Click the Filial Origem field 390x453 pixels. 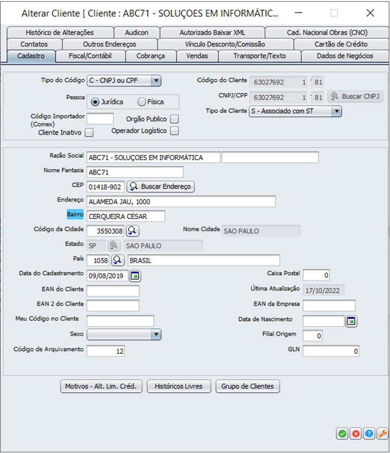pyautogui.click(x=313, y=336)
